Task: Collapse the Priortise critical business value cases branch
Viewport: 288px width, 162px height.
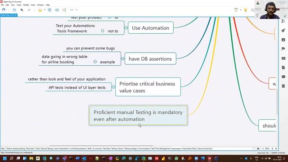Action: click(x=113, y=87)
